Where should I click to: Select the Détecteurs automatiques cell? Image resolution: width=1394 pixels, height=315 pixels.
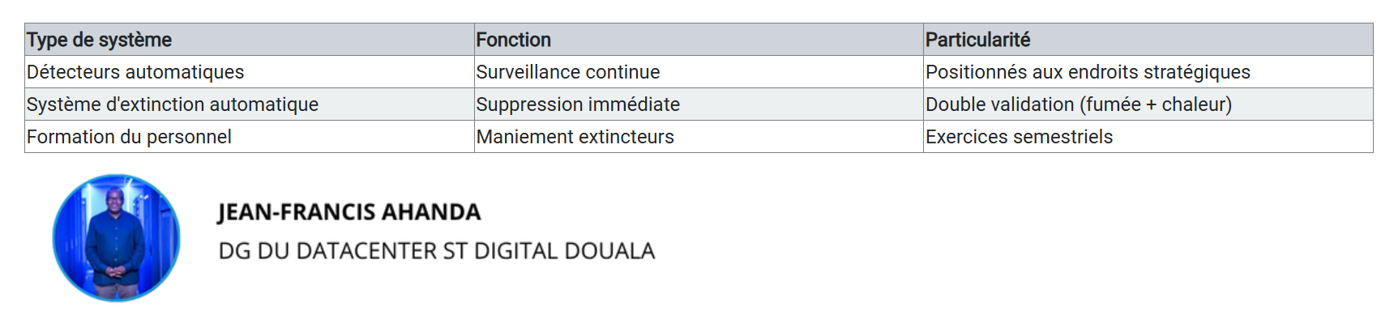[250, 72]
